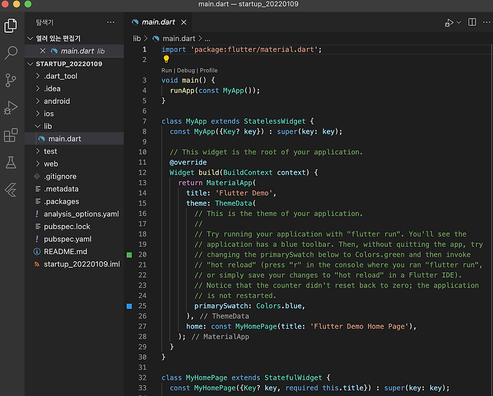Open the Testing flask icon
The image size is (493, 396).
[x=10, y=162]
